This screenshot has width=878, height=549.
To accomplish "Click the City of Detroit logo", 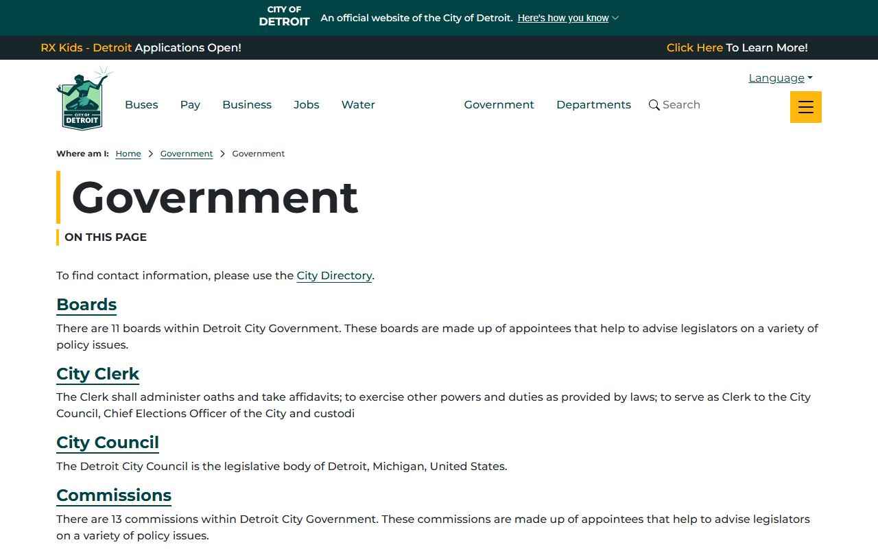I will [84, 98].
